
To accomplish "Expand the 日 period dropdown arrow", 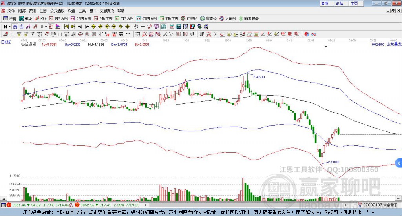I will (x=9, y=27).
